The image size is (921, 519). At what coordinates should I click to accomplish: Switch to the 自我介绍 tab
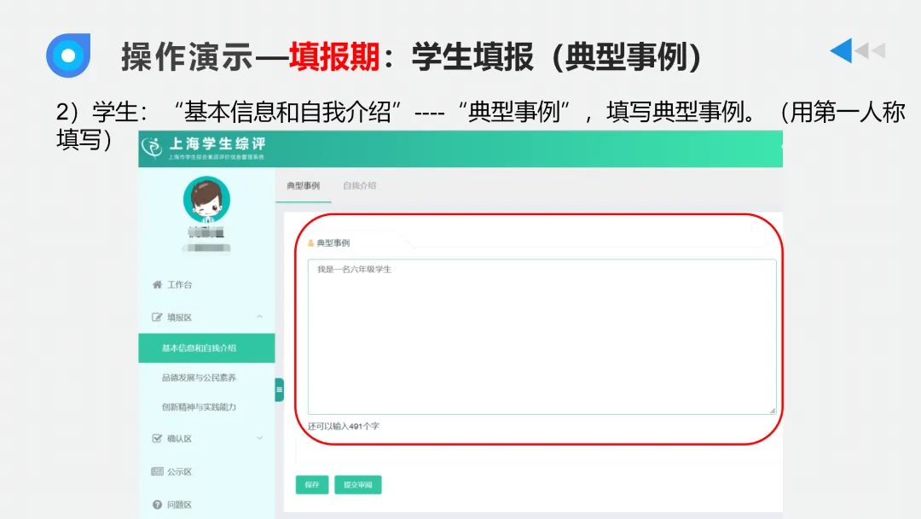point(359,184)
